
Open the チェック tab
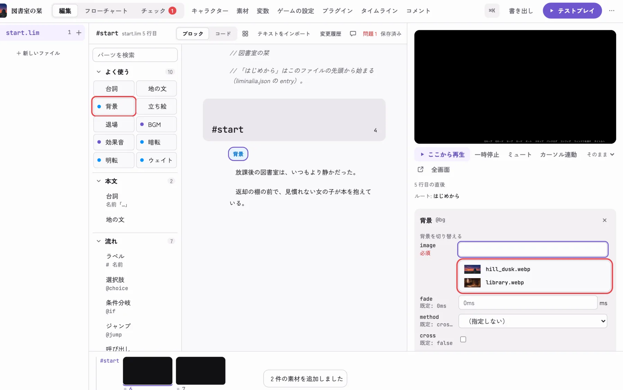(159, 11)
